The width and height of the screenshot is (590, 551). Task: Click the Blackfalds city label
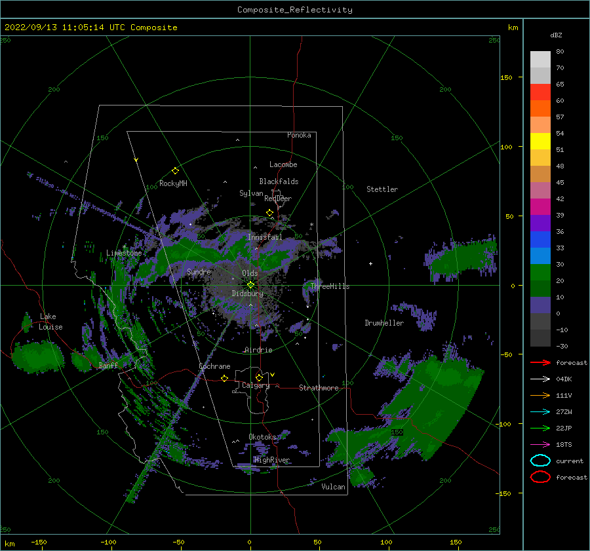[x=279, y=181]
